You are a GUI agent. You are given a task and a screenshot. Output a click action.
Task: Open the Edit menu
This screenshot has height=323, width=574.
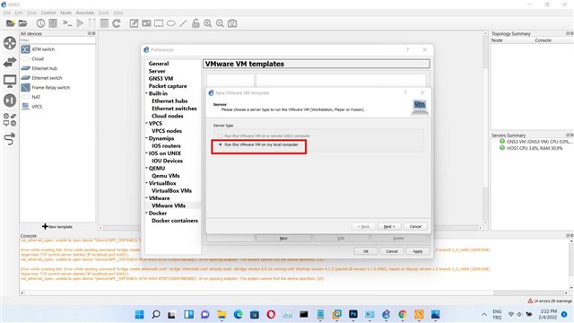pyautogui.click(x=19, y=13)
